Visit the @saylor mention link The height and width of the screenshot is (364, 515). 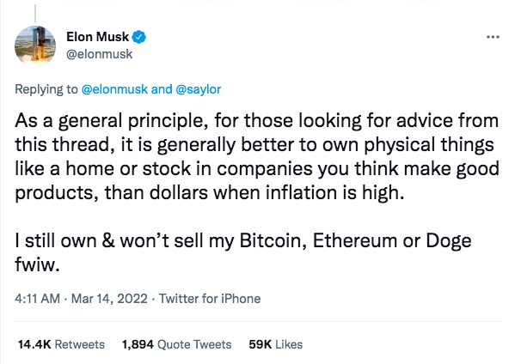[199, 89]
